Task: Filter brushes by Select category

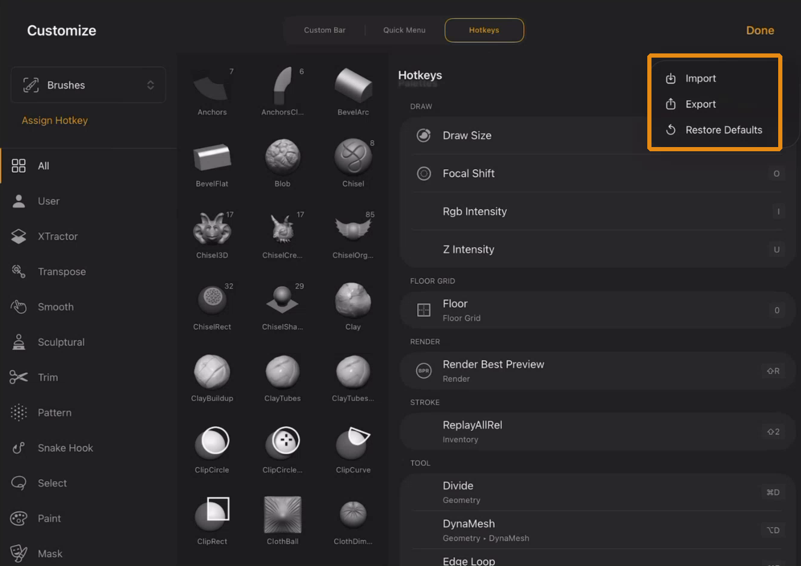Action: pyautogui.click(x=88, y=483)
